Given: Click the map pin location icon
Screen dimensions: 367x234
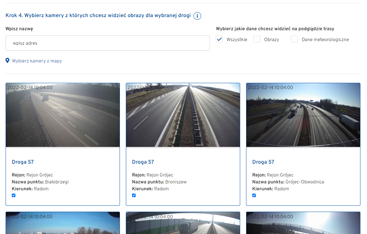Looking at the screenshot, I should click(8, 61).
